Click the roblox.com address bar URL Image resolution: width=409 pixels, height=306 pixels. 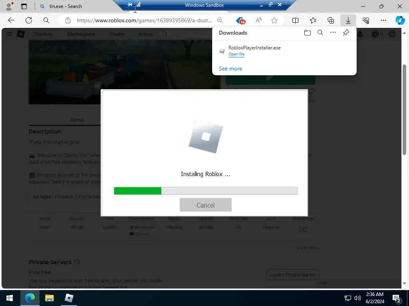[144, 20]
